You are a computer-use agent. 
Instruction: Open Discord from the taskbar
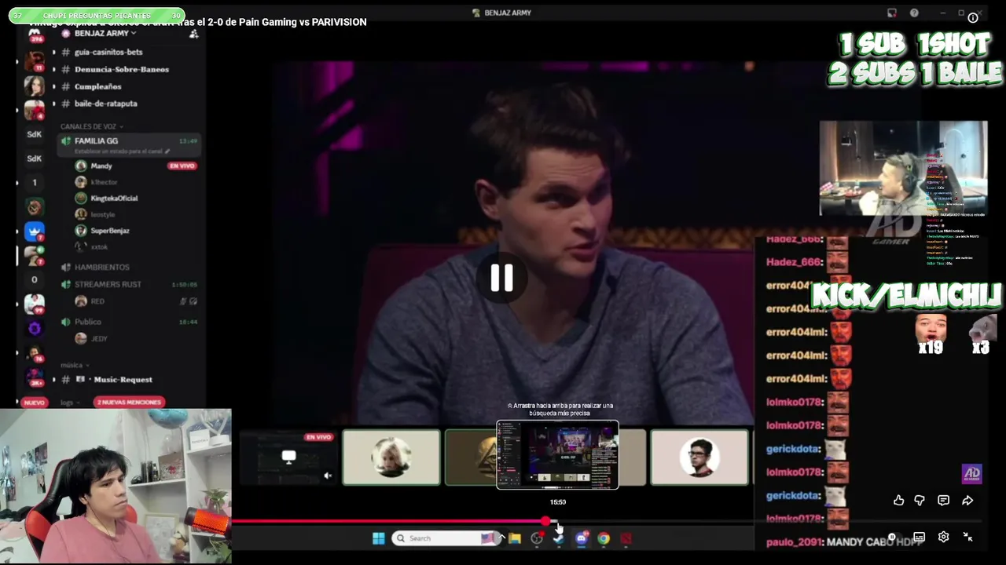point(582,538)
